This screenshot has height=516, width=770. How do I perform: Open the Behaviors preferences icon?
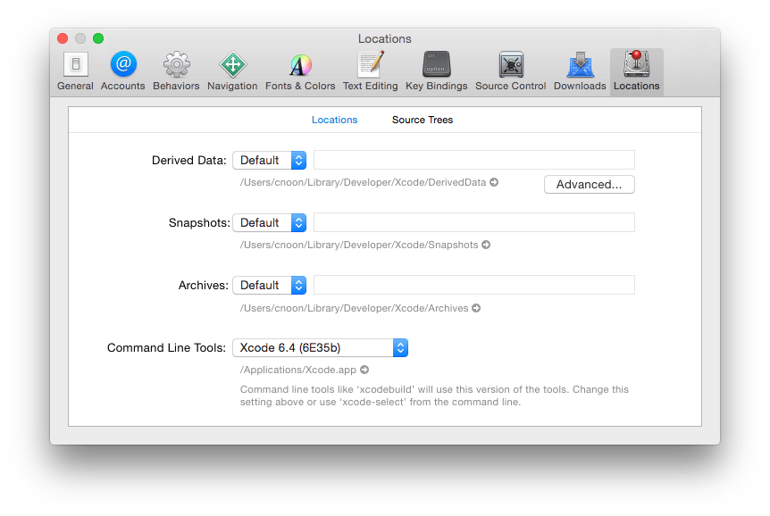pos(176,70)
